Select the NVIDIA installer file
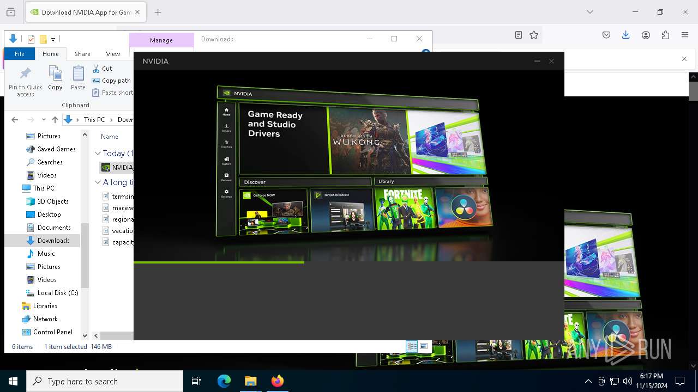This screenshot has width=698, height=392. click(x=117, y=168)
